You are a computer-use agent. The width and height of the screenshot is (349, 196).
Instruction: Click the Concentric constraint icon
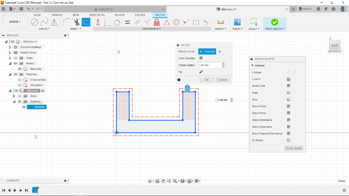[176, 23]
